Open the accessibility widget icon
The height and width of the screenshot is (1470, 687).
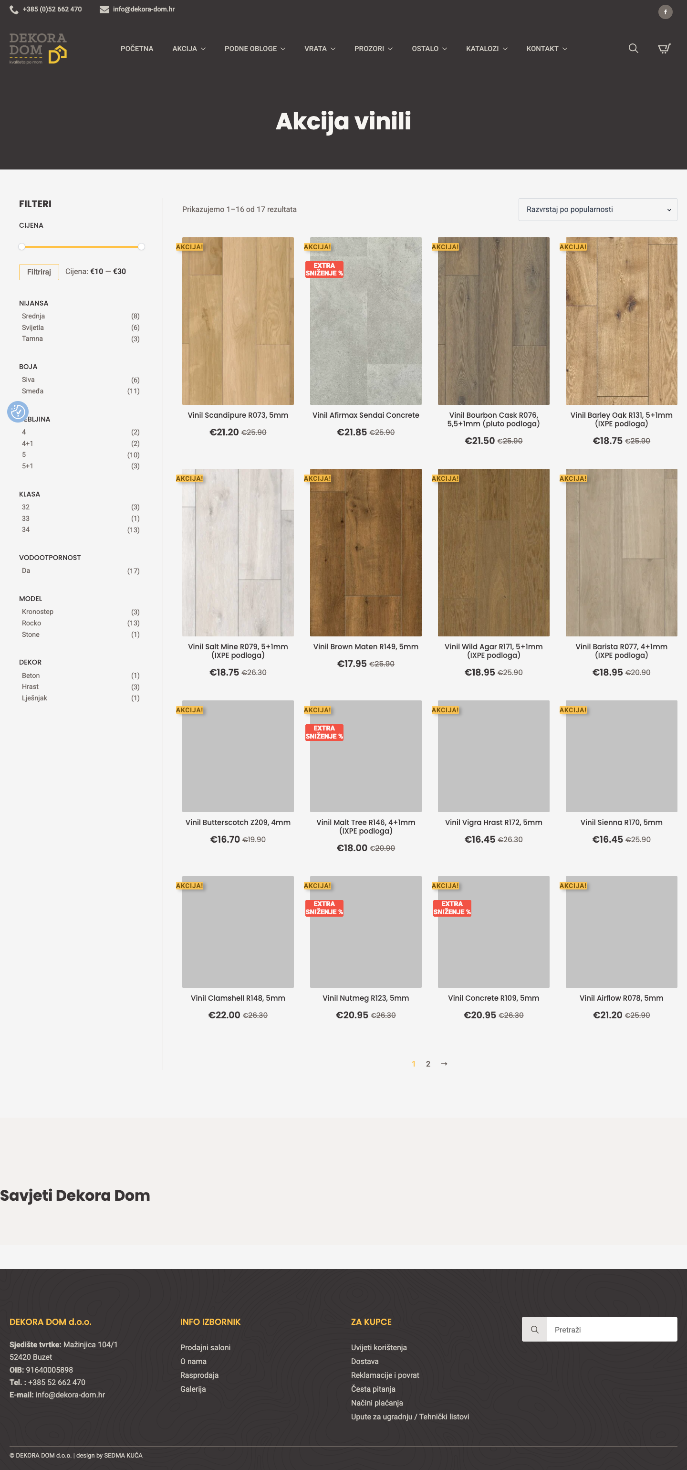click(18, 412)
